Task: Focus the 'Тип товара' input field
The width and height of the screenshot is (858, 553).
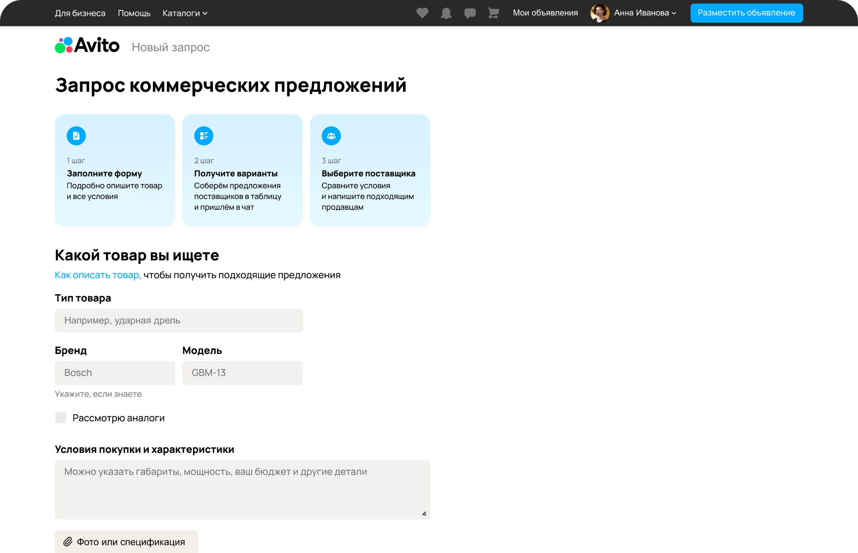Action: pyautogui.click(x=179, y=320)
